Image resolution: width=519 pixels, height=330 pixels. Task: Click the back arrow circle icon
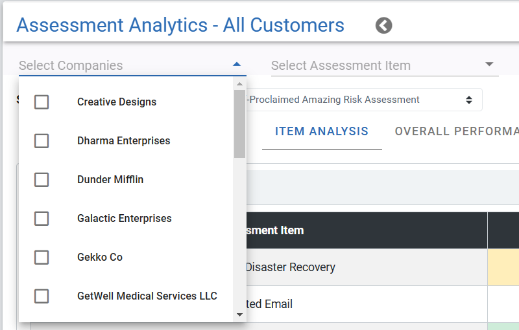click(383, 25)
